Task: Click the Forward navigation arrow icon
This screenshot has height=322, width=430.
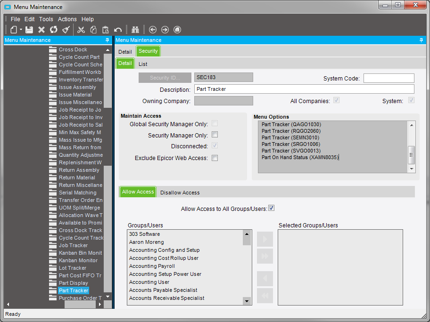Action: pyautogui.click(x=165, y=30)
